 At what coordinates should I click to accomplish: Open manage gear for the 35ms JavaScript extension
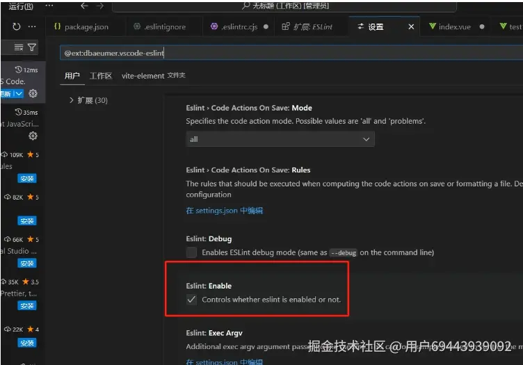(33, 136)
